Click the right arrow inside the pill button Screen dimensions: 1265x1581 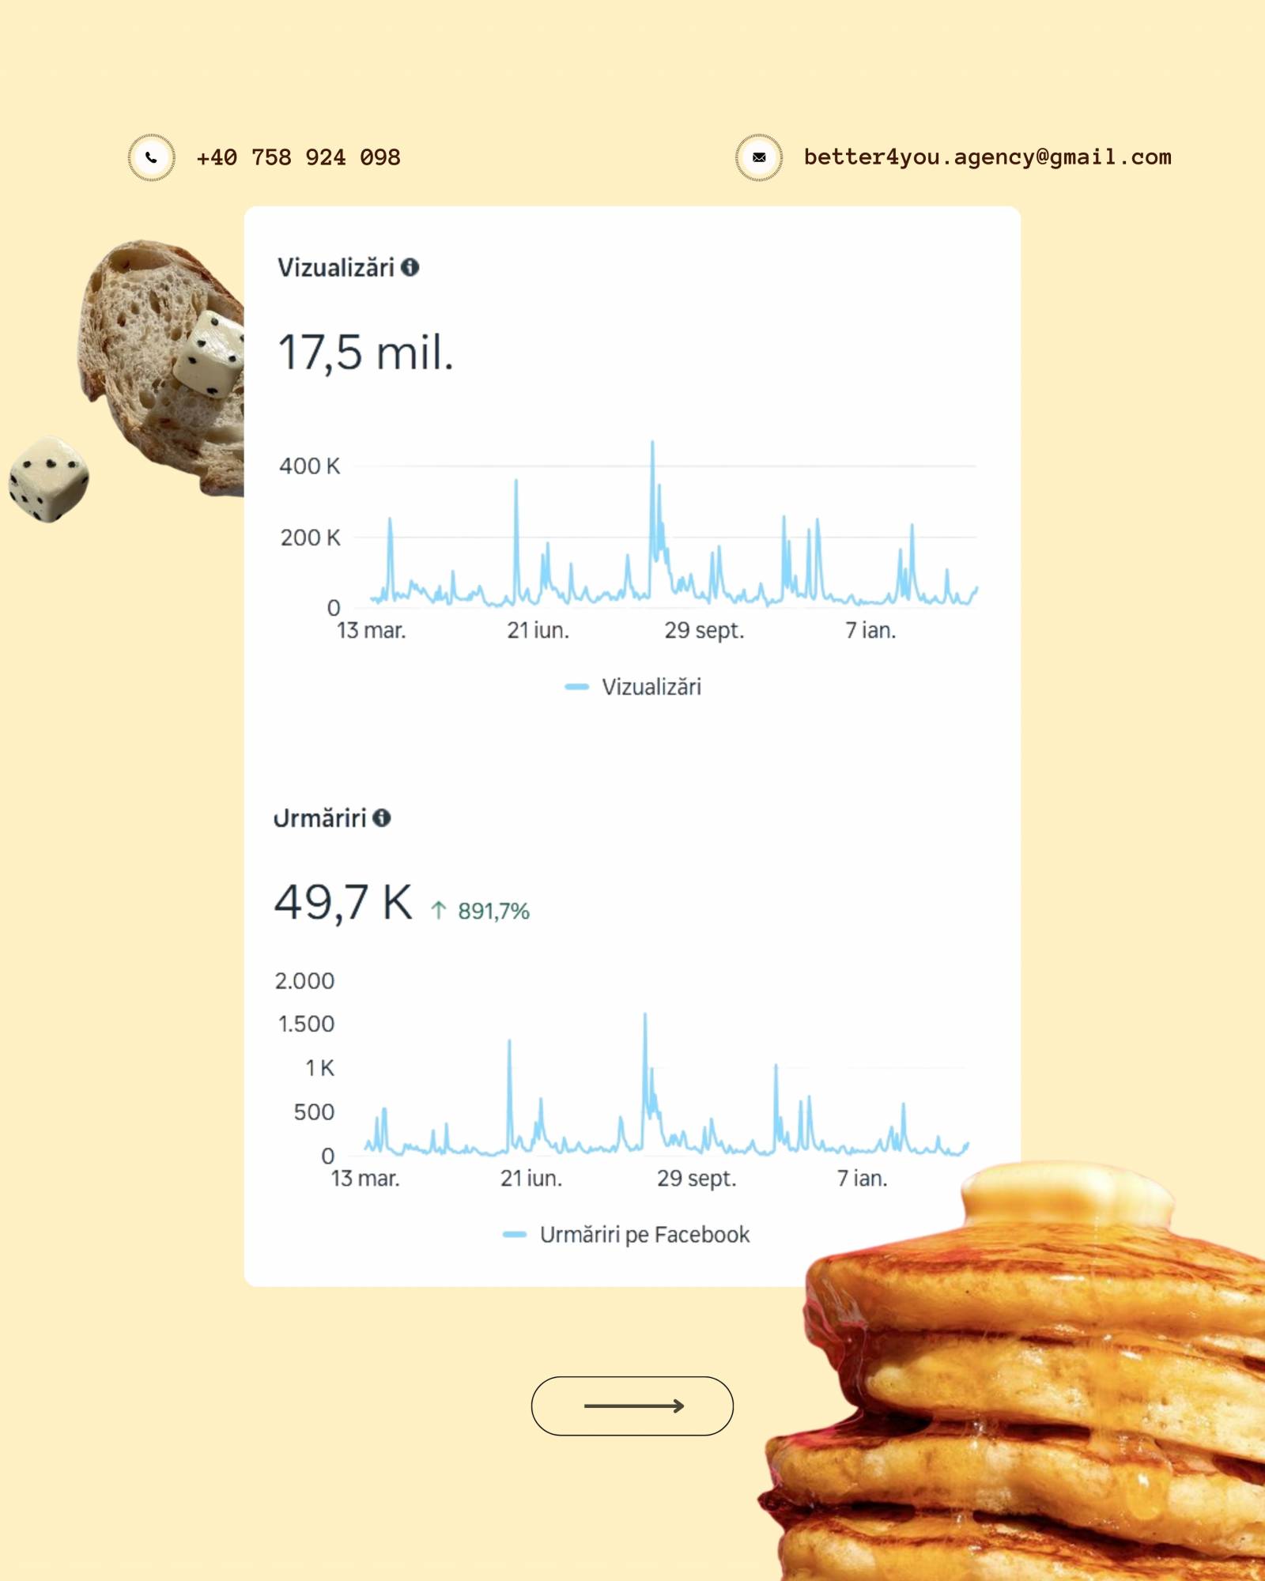[x=633, y=1406]
